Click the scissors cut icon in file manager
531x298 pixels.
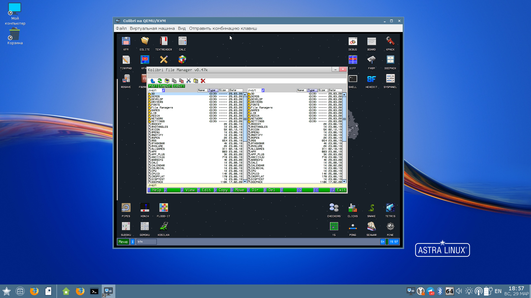189,81
